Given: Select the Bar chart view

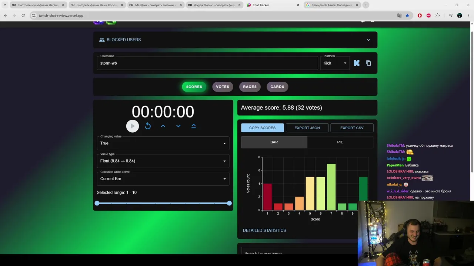Looking at the screenshot, I should [x=274, y=142].
